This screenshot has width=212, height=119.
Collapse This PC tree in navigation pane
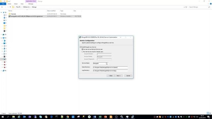[x=1, y=38]
